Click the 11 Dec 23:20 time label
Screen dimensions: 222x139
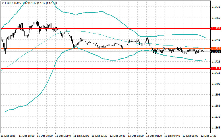99,136
